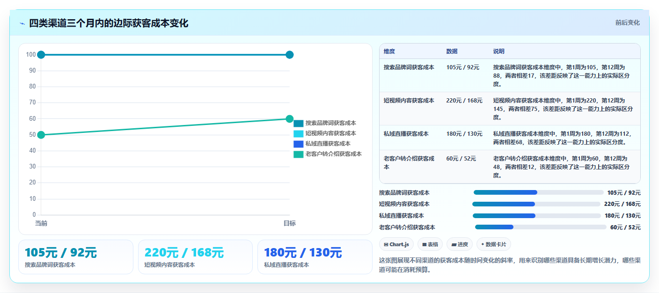Screen dimensions: 659x293
Task: Toggle the 搜索品牌词获客成本 legend swatch
Action: point(299,124)
